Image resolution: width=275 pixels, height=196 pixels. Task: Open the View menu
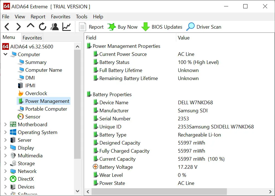pyautogui.click(x=20, y=17)
